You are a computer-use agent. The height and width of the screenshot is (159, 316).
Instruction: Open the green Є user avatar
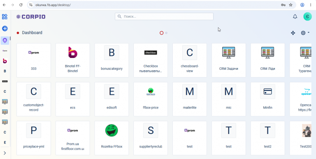pyautogui.click(x=307, y=16)
